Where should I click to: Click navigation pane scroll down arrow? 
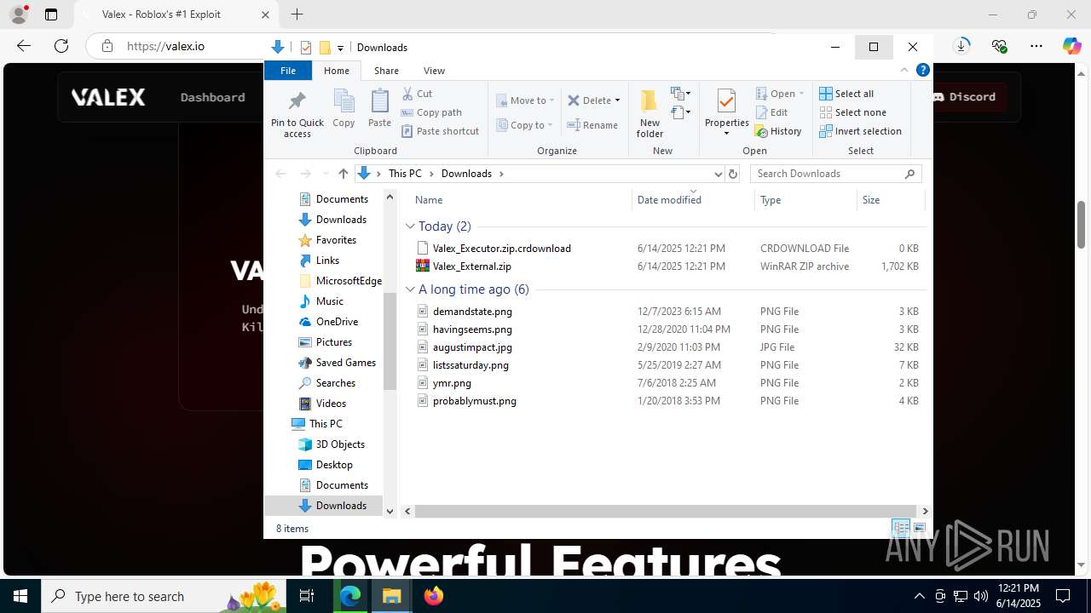390,511
